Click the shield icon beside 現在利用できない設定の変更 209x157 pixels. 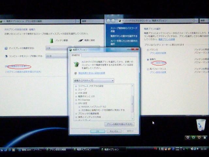(75, 73)
